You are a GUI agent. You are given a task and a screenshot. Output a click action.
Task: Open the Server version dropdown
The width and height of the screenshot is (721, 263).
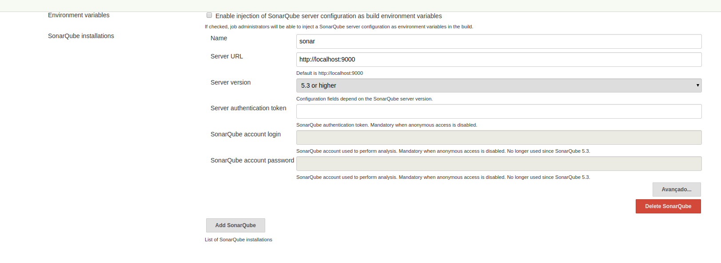[x=499, y=85]
